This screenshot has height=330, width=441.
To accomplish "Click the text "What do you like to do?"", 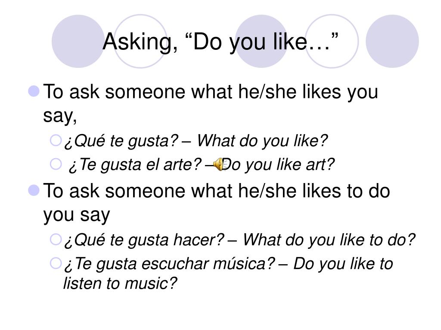I will (329, 240).
